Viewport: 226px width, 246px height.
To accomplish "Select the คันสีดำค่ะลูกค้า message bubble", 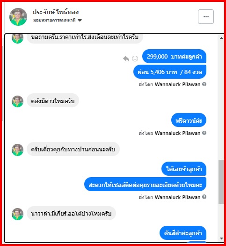I will pos(183,233).
